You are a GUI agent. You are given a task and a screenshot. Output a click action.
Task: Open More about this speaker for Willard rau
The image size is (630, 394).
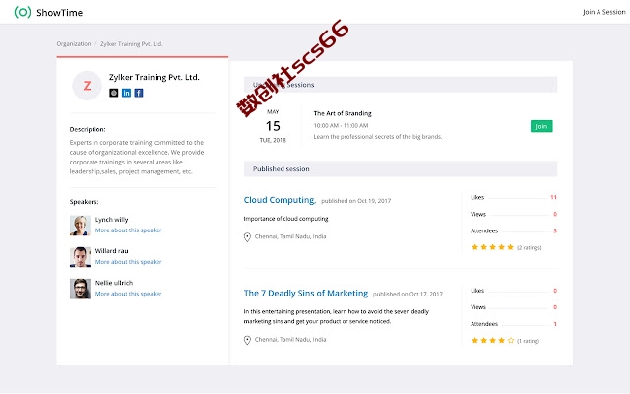click(128, 262)
